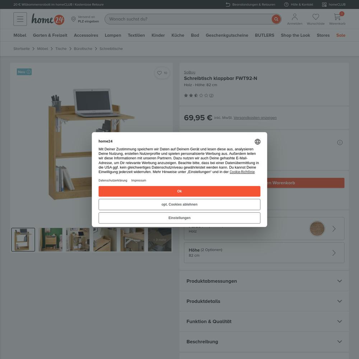Expand Funktion & Qualität section
Image resolution: width=359 pixels, height=359 pixels.
pyautogui.click(x=264, y=321)
